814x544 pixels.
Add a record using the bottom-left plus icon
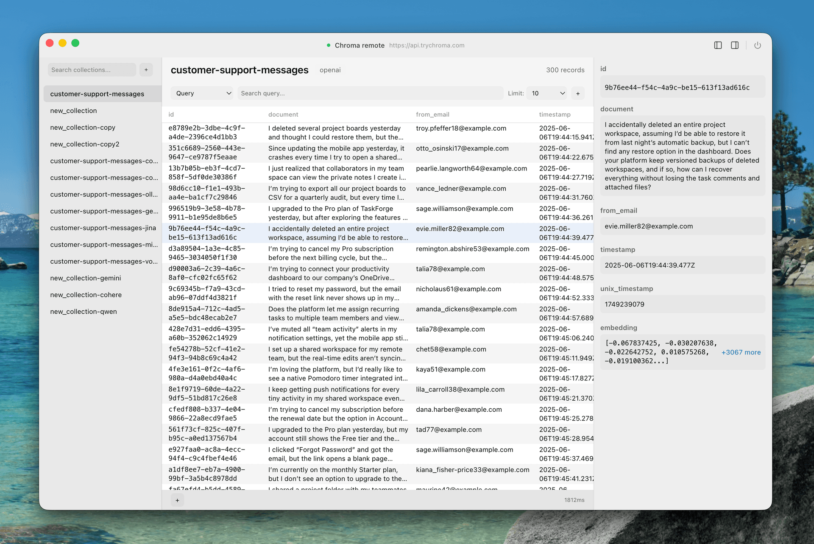(177, 500)
